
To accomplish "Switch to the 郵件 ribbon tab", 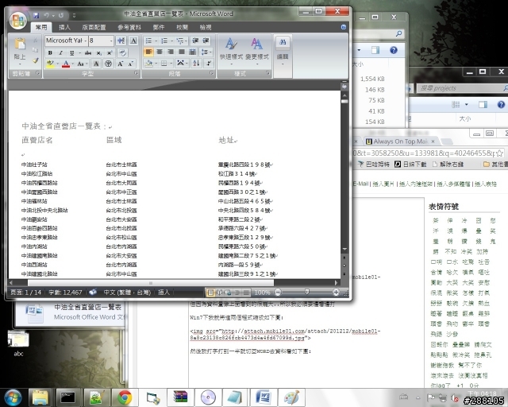I will pos(159,28).
